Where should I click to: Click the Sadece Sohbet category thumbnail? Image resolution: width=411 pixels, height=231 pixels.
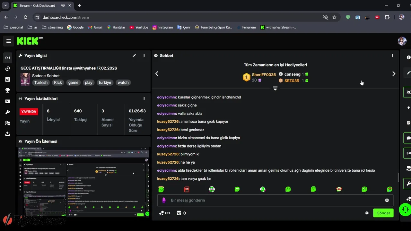25,79
